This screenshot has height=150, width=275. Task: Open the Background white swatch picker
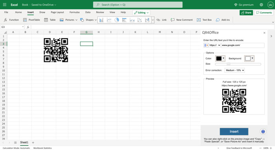click(249, 58)
